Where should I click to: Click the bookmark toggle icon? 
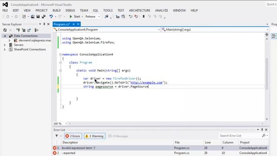144,16
